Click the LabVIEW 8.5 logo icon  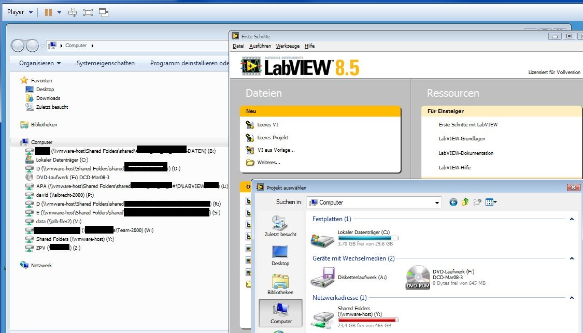[251, 66]
